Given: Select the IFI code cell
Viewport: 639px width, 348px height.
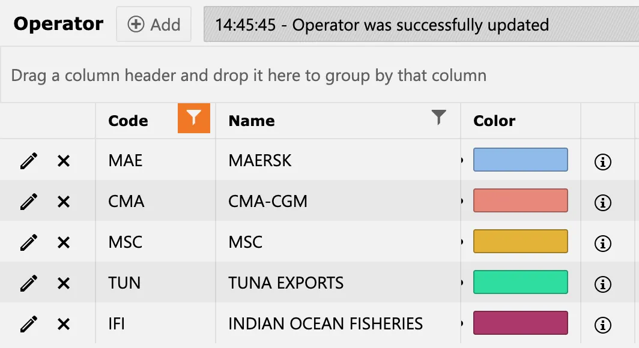Looking at the screenshot, I should 156,323.
